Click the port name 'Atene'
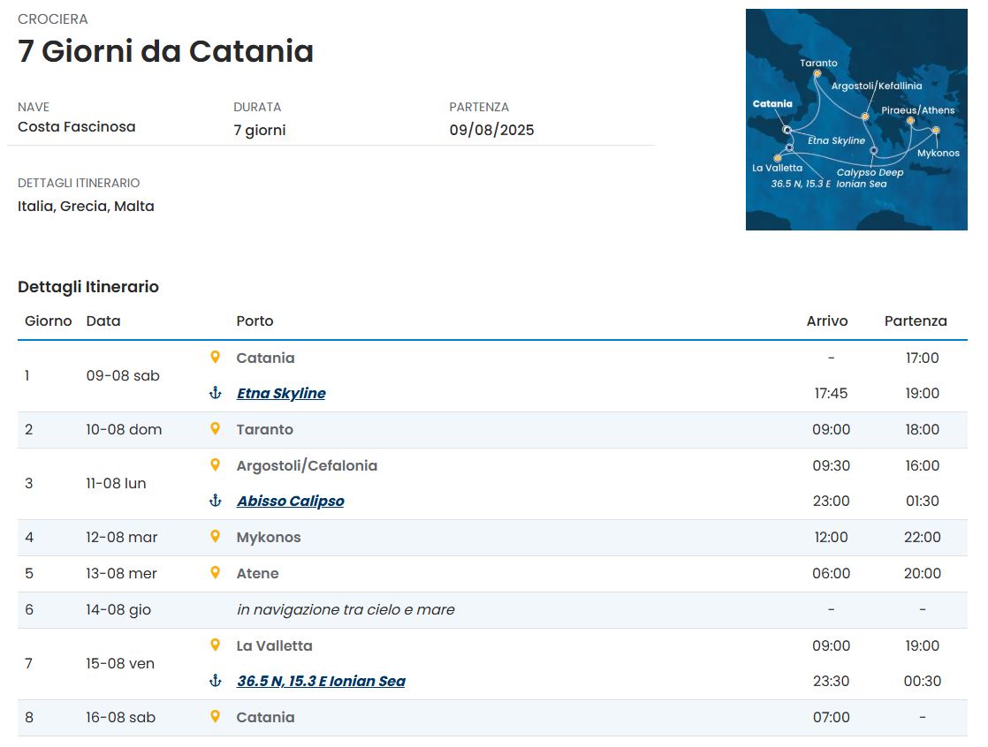Viewport: 988px width, 747px height. pos(258,573)
